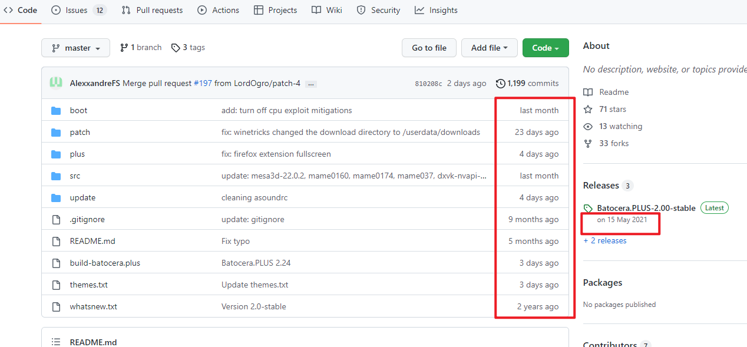Open the + 2 releases link
This screenshot has width=747, height=347.
(x=605, y=240)
